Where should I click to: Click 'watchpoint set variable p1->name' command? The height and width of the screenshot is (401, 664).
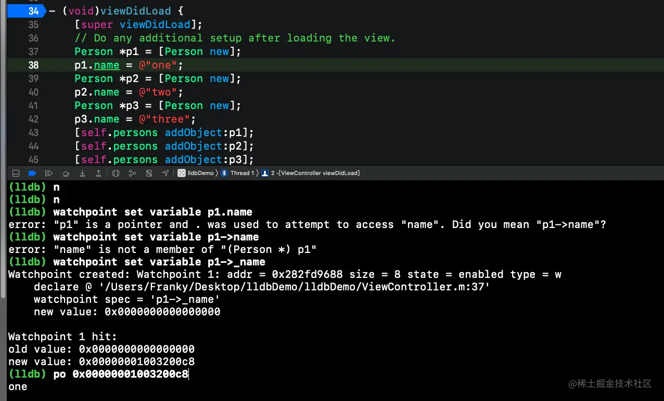[x=156, y=237]
